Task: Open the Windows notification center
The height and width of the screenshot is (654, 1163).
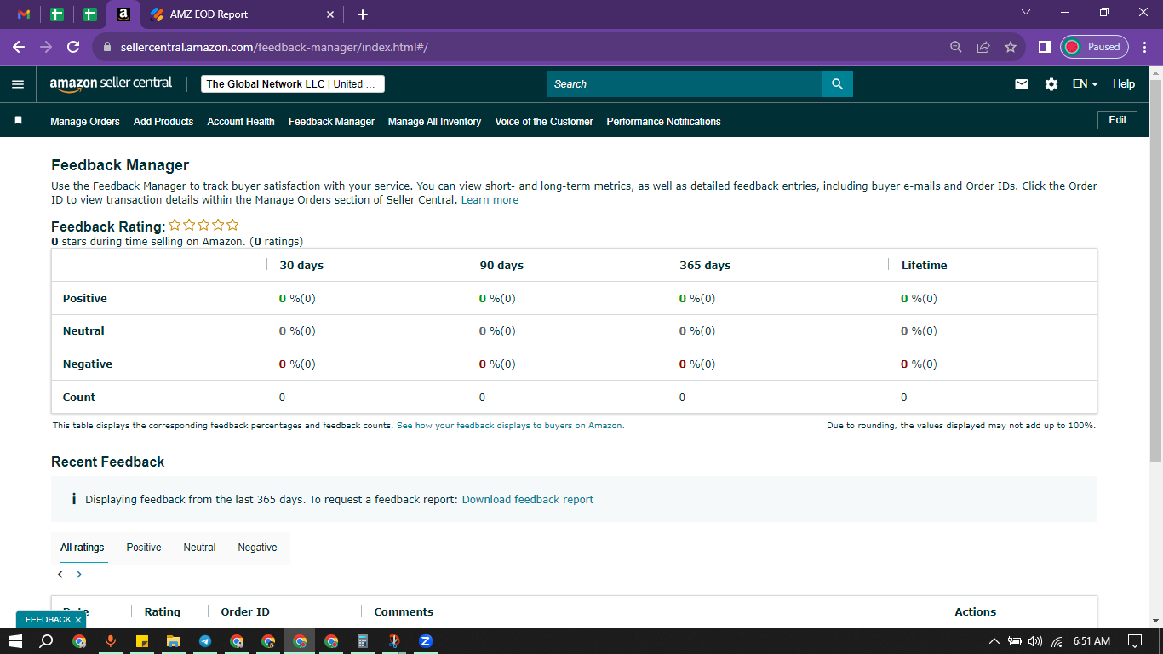Action: pos(1135,641)
